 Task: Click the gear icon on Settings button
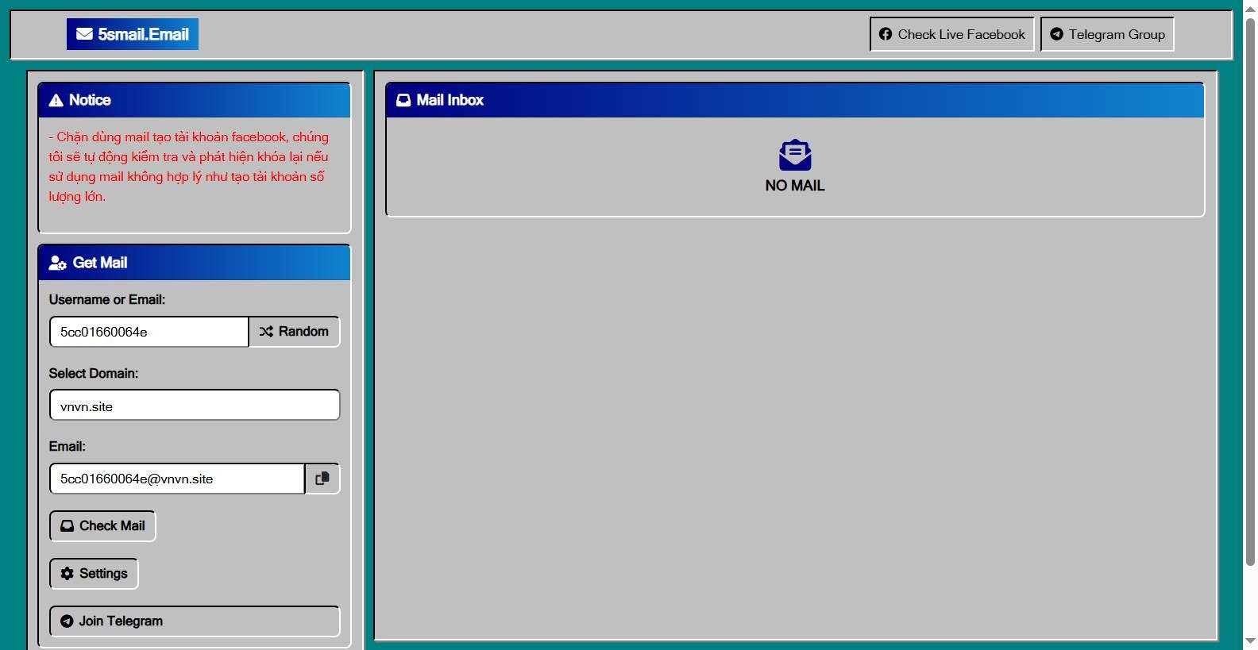point(68,573)
